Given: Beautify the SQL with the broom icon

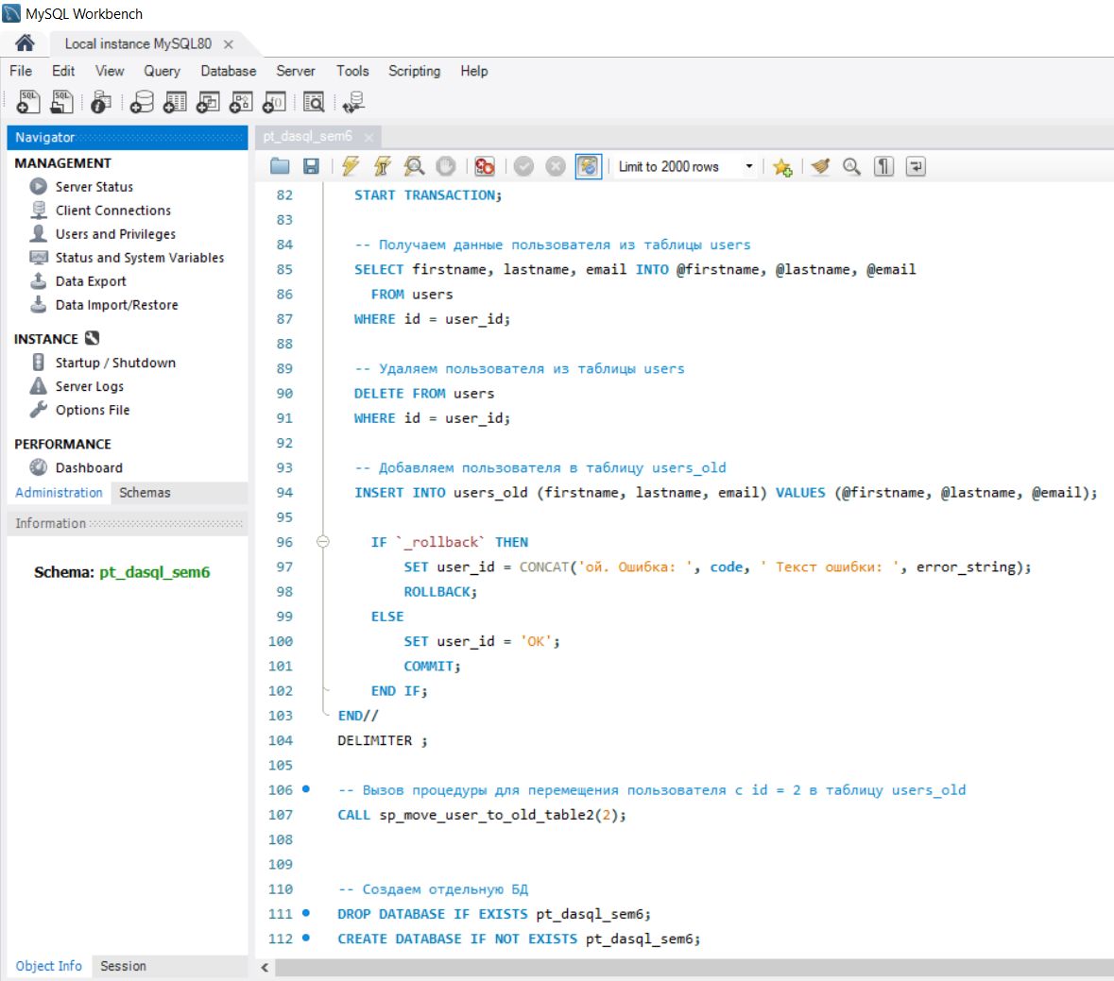Looking at the screenshot, I should pyautogui.click(x=820, y=167).
